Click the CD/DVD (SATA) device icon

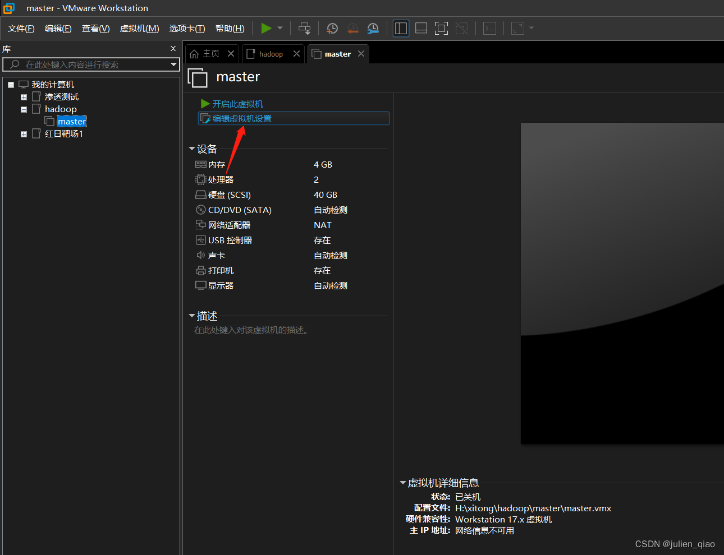201,210
